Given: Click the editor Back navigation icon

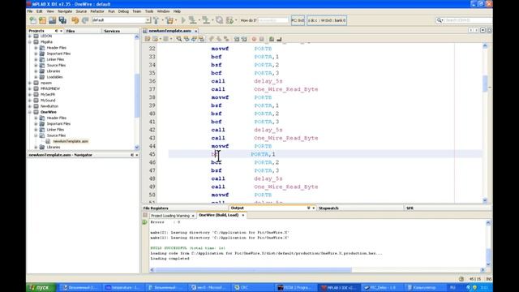Looking at the screenshot, I should pyautogui.click(x=155, y=39).
